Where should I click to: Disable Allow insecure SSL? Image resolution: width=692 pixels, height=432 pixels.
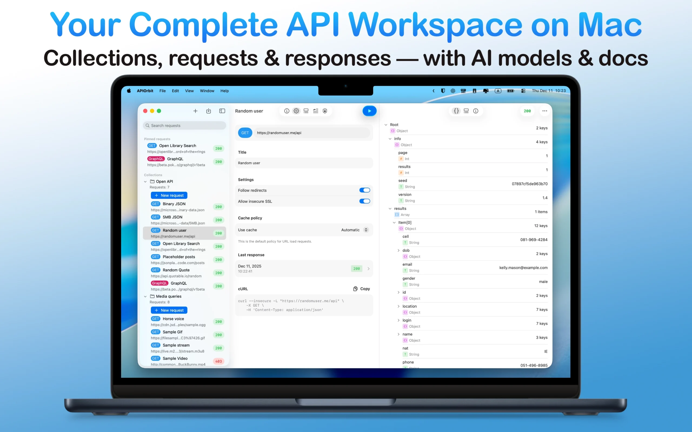(365, 201)
